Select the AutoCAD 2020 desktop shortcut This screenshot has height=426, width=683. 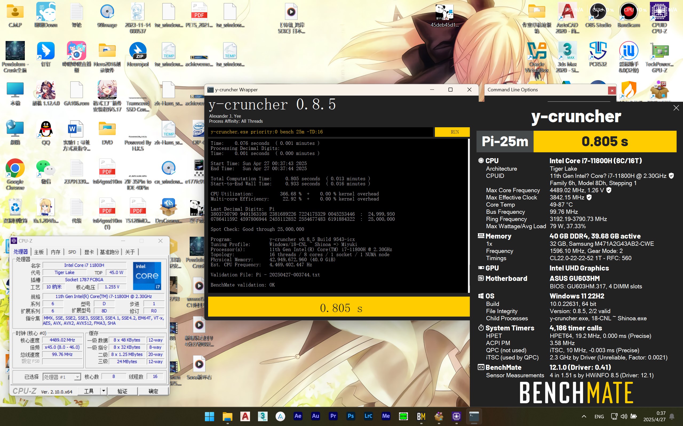pos(567,18)
